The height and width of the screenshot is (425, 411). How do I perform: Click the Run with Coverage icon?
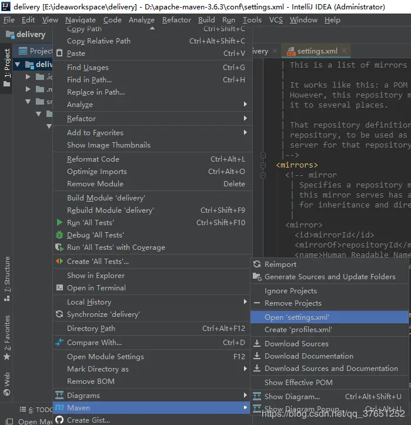tap(59, 247)
